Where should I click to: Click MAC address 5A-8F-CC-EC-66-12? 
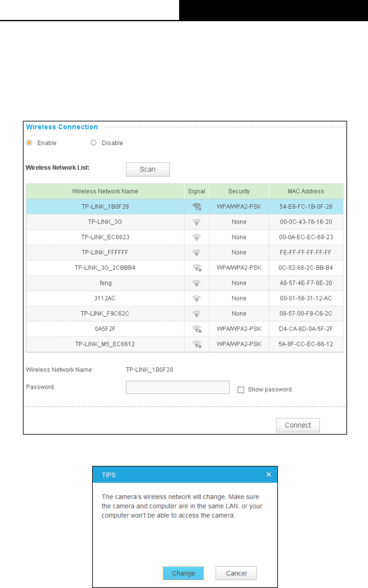tap(306, 344)
